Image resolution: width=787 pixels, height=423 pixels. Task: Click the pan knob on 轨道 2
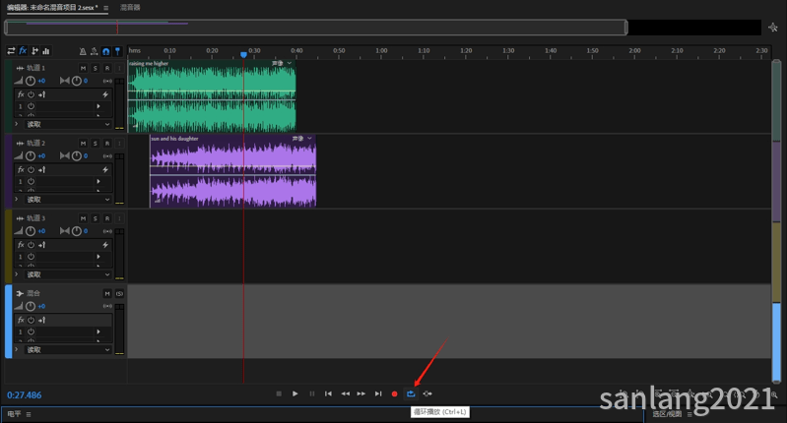pyautogui.click(x=76, y=155)
